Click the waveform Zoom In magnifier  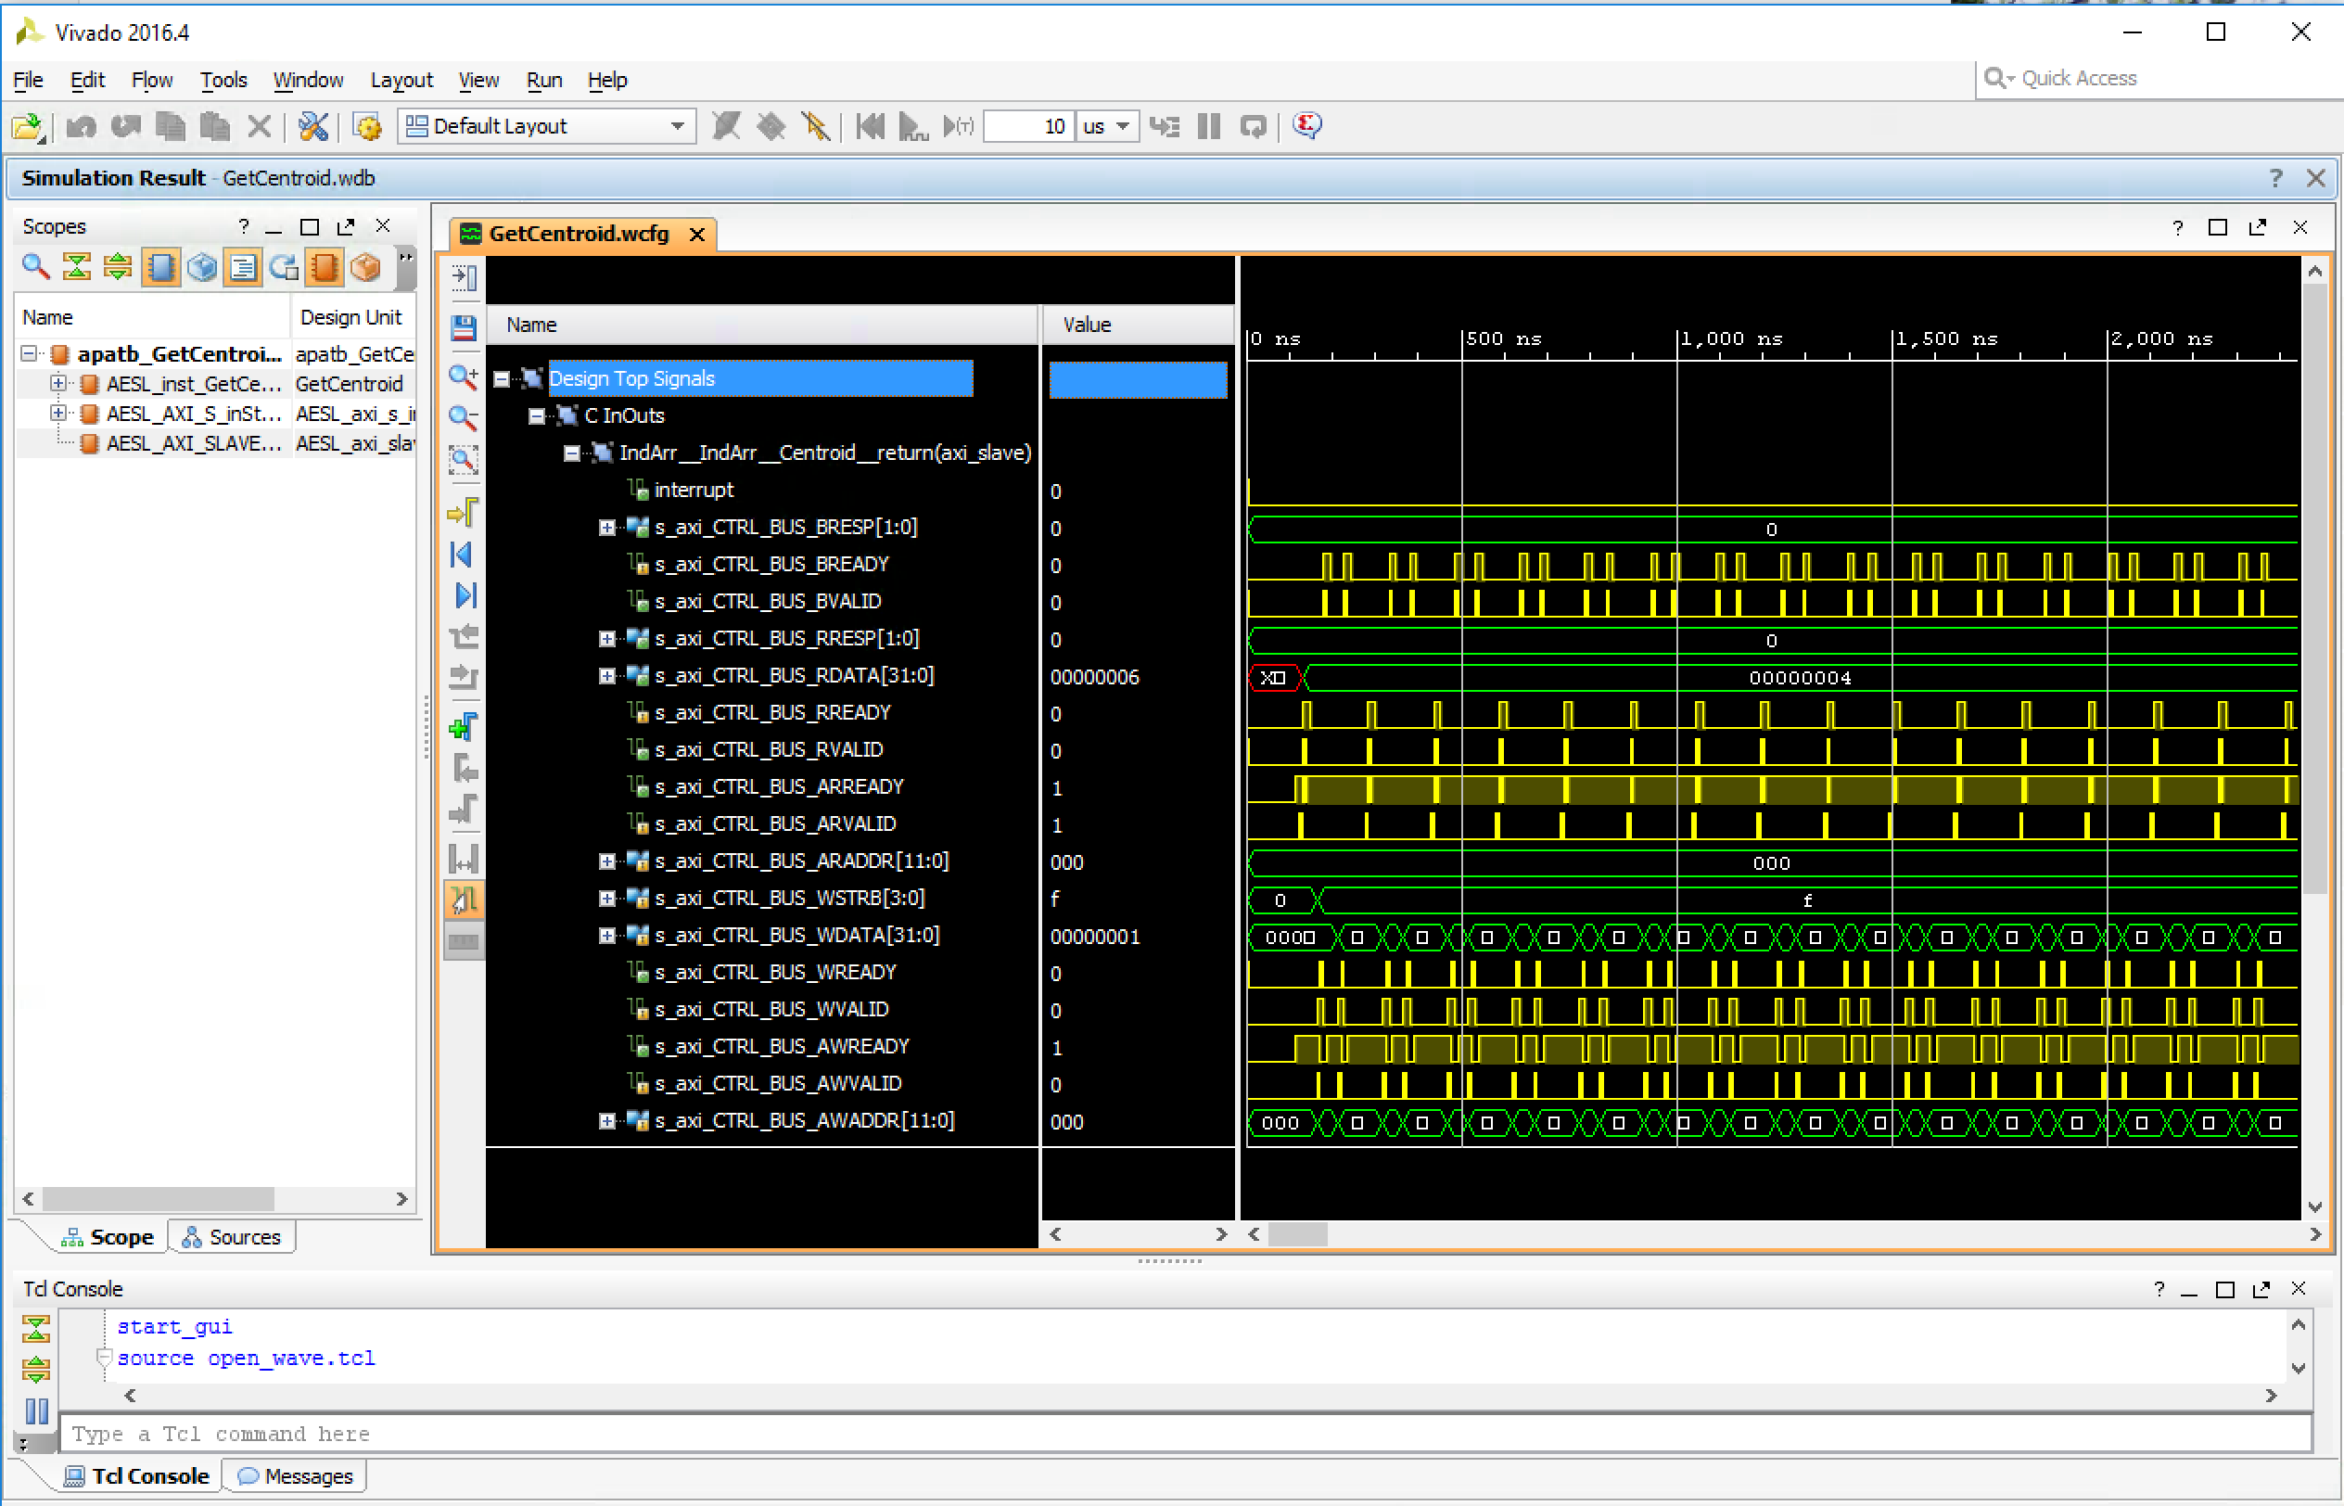point(464,377)
